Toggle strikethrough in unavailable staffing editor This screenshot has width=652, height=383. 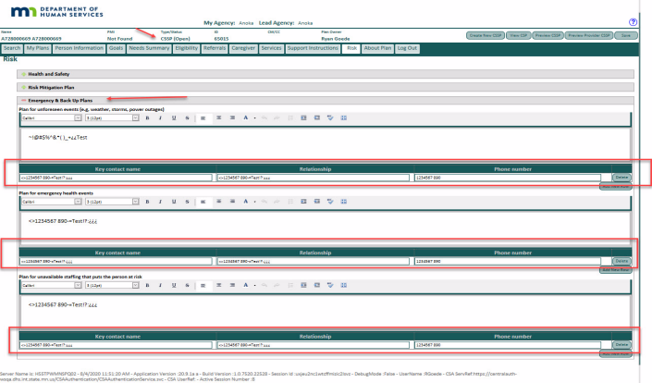(x=187, y=285)
